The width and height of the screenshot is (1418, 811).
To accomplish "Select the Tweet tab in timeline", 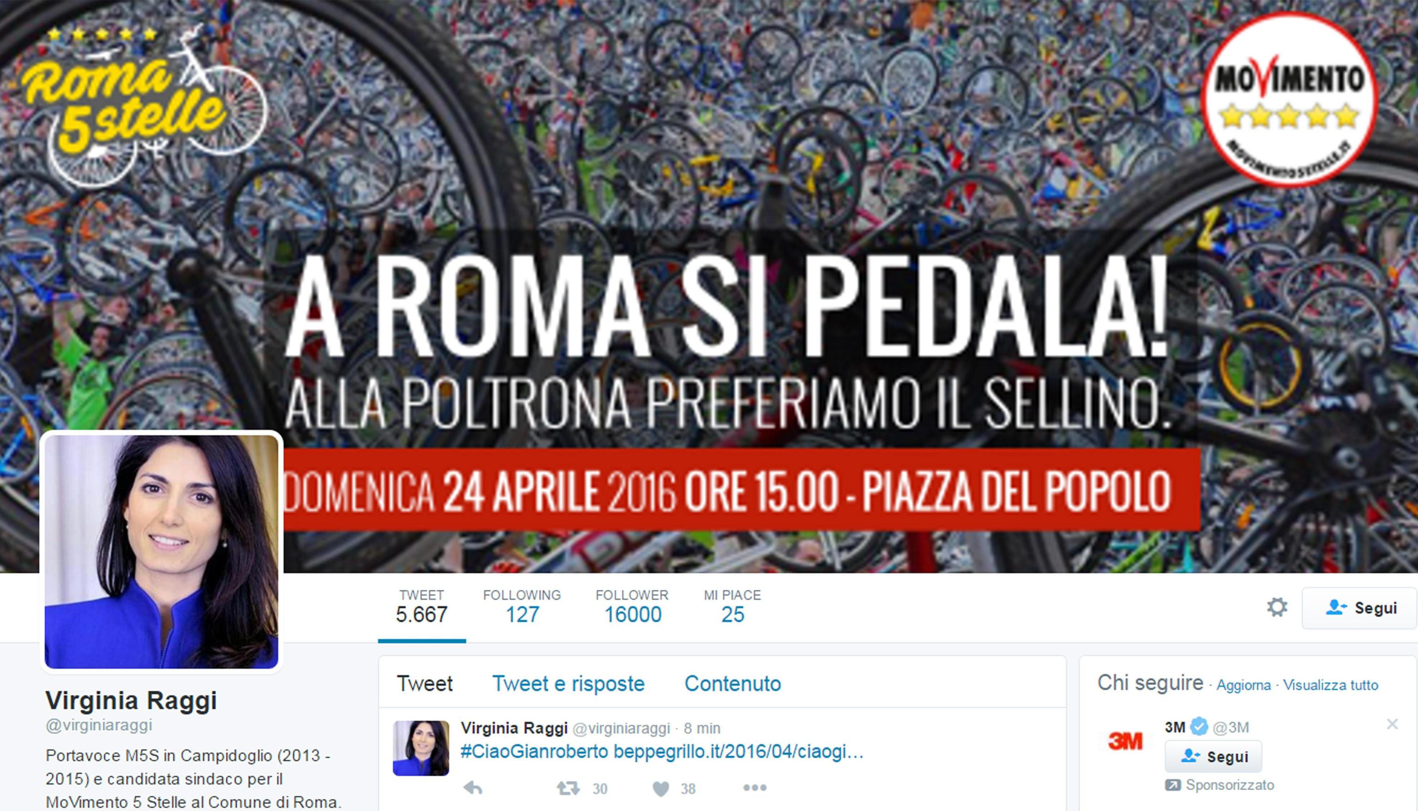I will pos(424,684).
